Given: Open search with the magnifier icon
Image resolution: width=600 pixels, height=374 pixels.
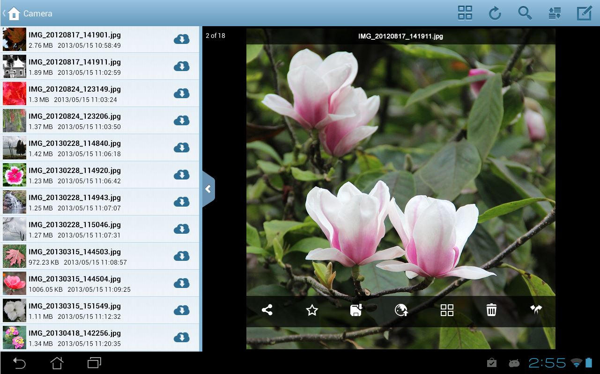Looking at the screenshot, I should 525,13.
